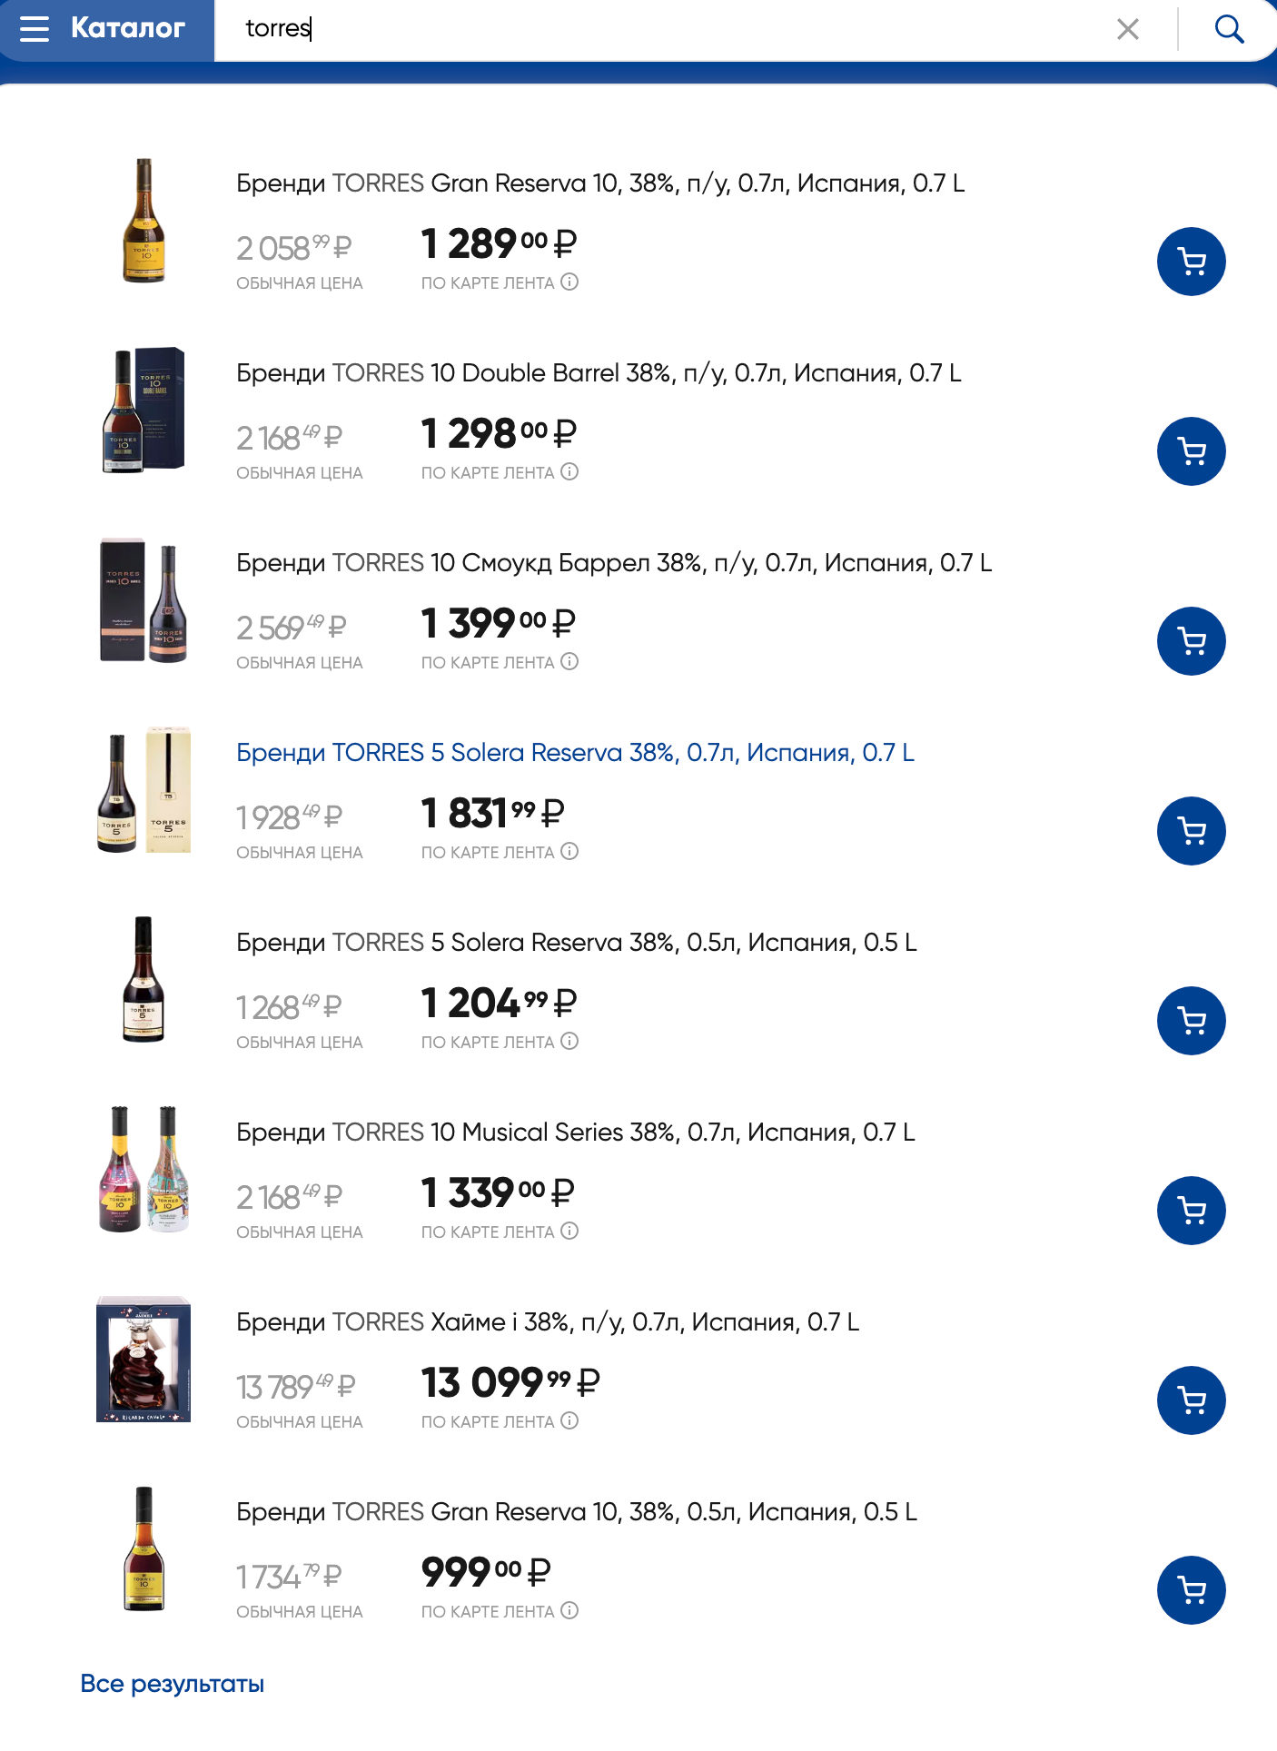Open TORRES 10 Double Barrel product title
Viewport: 1277px width, 1751px height.
tap(599, 373)
